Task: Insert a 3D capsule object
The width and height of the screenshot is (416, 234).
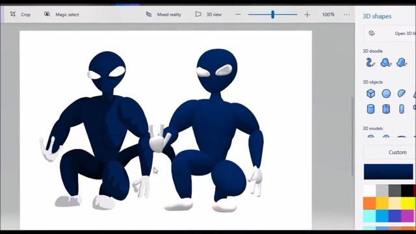Action: click(x=402, y=109)
